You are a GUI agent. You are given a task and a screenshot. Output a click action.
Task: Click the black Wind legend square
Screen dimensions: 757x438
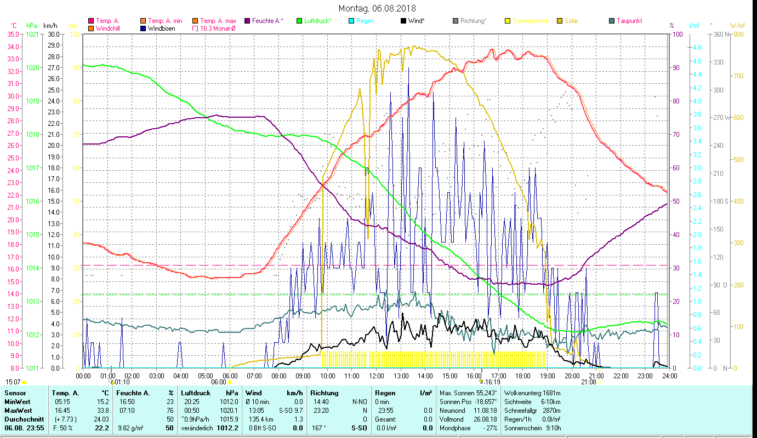click(x=403, y=21)
